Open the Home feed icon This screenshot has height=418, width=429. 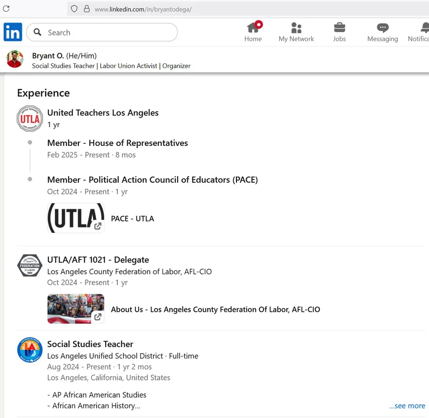253,27
